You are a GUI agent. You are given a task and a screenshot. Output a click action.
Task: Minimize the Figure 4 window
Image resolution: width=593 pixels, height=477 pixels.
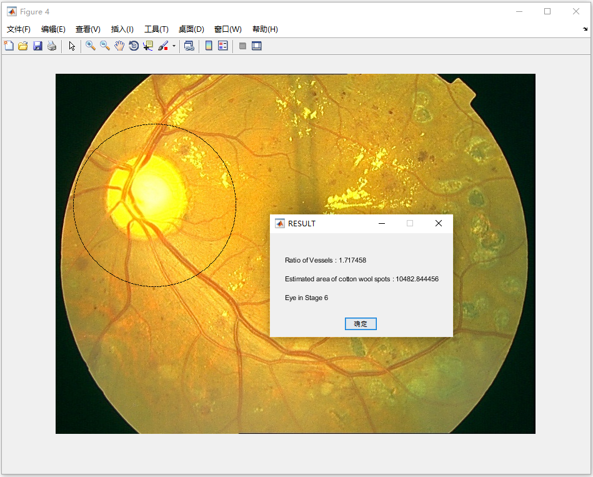point(519,12)
